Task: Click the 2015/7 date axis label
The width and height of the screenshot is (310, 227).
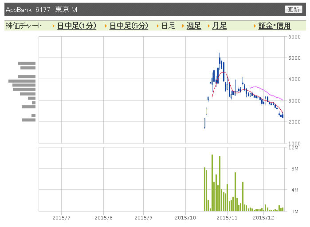Action: click(x=61, y=218)
